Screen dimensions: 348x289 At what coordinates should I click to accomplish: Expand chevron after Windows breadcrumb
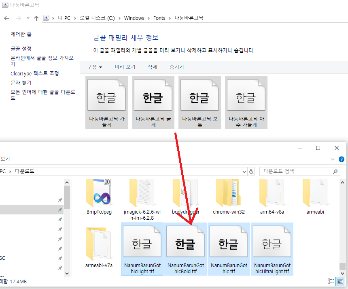tap(149, 18)
